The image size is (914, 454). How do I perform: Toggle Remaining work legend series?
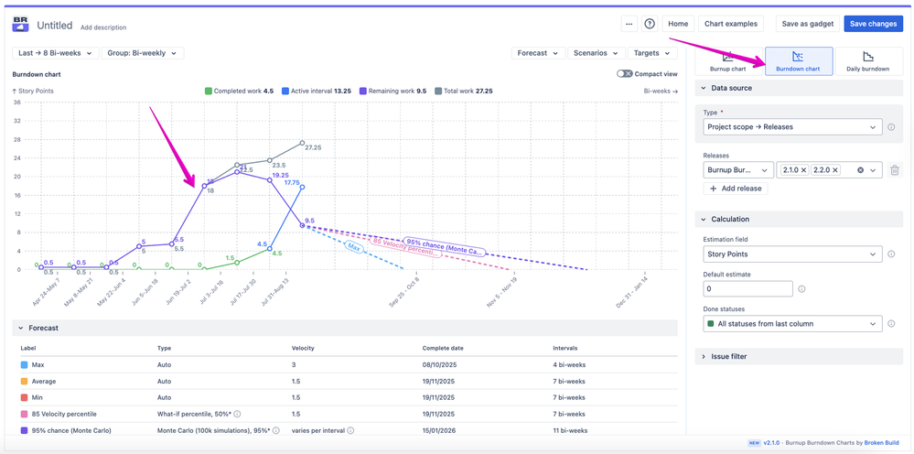[392, 92]
